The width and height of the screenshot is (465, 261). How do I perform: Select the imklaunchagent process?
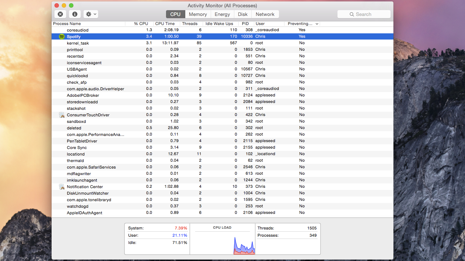pyautogui.click(x=82, y=180)
